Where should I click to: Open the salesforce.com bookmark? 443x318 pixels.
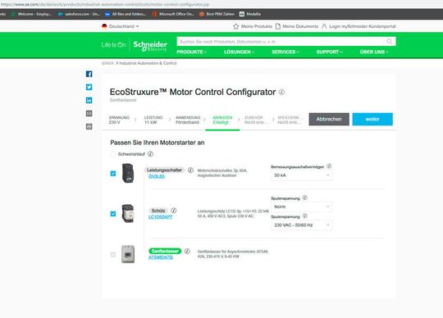(x=79, y=14)
